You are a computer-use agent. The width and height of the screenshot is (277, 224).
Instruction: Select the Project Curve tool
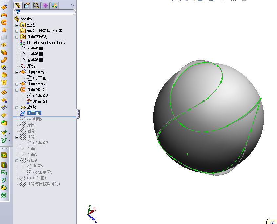click(x=4, y=165)
